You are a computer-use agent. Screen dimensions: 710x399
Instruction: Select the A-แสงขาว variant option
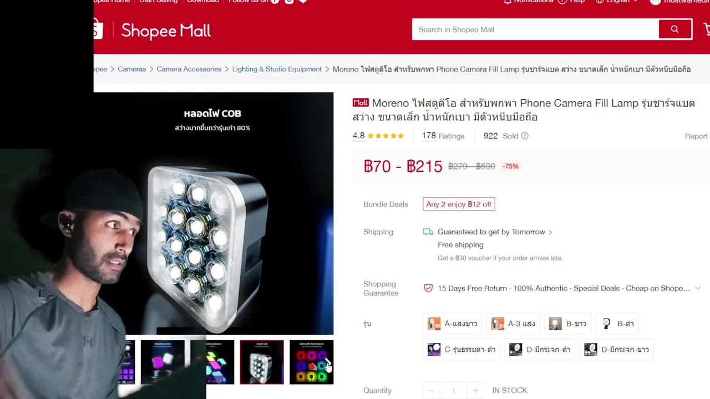(452, 324)
